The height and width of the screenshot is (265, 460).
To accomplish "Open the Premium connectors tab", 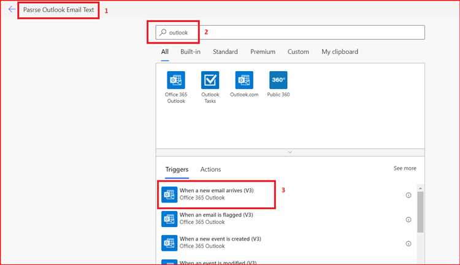I will [x=263, y=52].
